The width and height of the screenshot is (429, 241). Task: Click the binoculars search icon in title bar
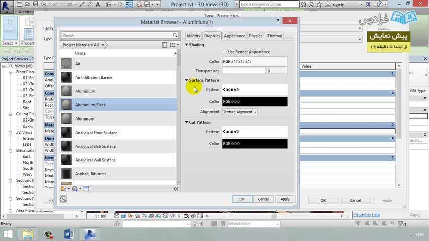click(304, 4)
